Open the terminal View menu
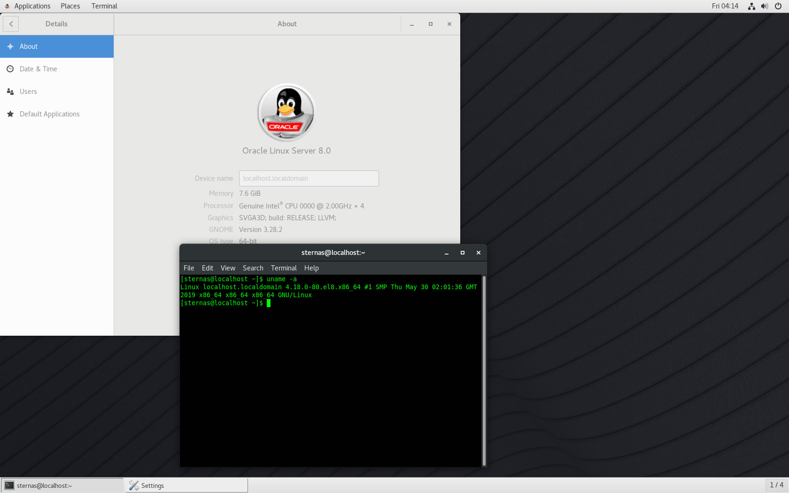 [x=228, y=268]
